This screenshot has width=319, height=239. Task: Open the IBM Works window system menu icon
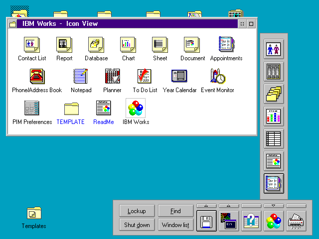click(12, 24)
